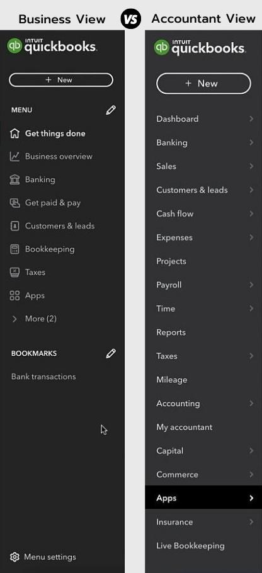
Task: Click the + New button in Business View
Action: coord(61,80)
